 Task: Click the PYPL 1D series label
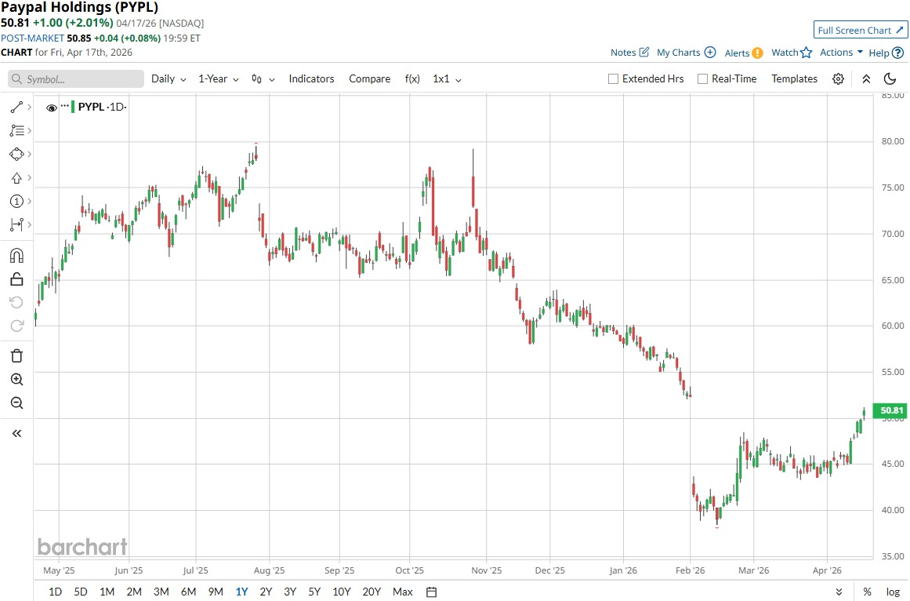[102, 107]
